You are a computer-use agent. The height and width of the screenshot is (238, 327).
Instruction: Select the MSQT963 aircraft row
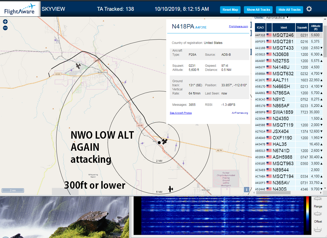289,163
